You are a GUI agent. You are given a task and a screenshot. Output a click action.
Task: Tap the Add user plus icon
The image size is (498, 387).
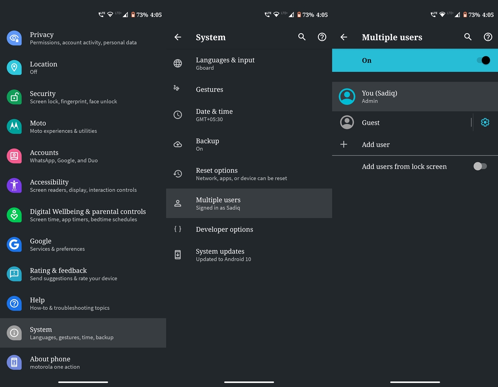point(344,144)
